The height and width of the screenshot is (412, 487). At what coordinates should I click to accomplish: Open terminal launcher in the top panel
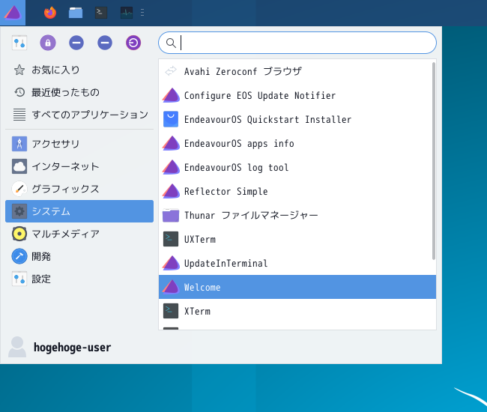101,13
